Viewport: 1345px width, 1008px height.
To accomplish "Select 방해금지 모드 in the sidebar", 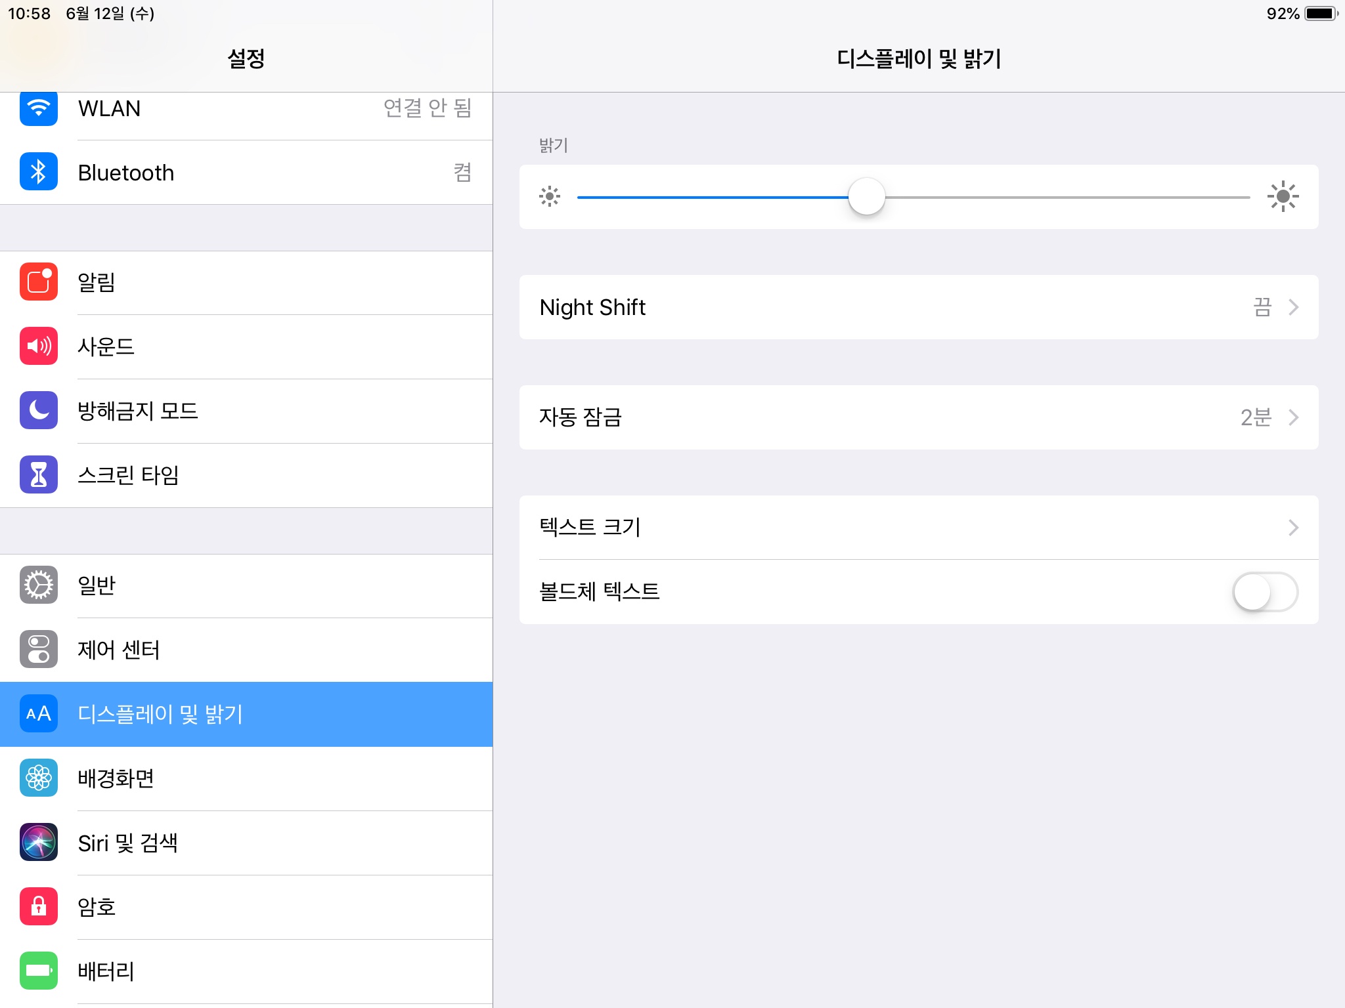I will pos(246,411).
